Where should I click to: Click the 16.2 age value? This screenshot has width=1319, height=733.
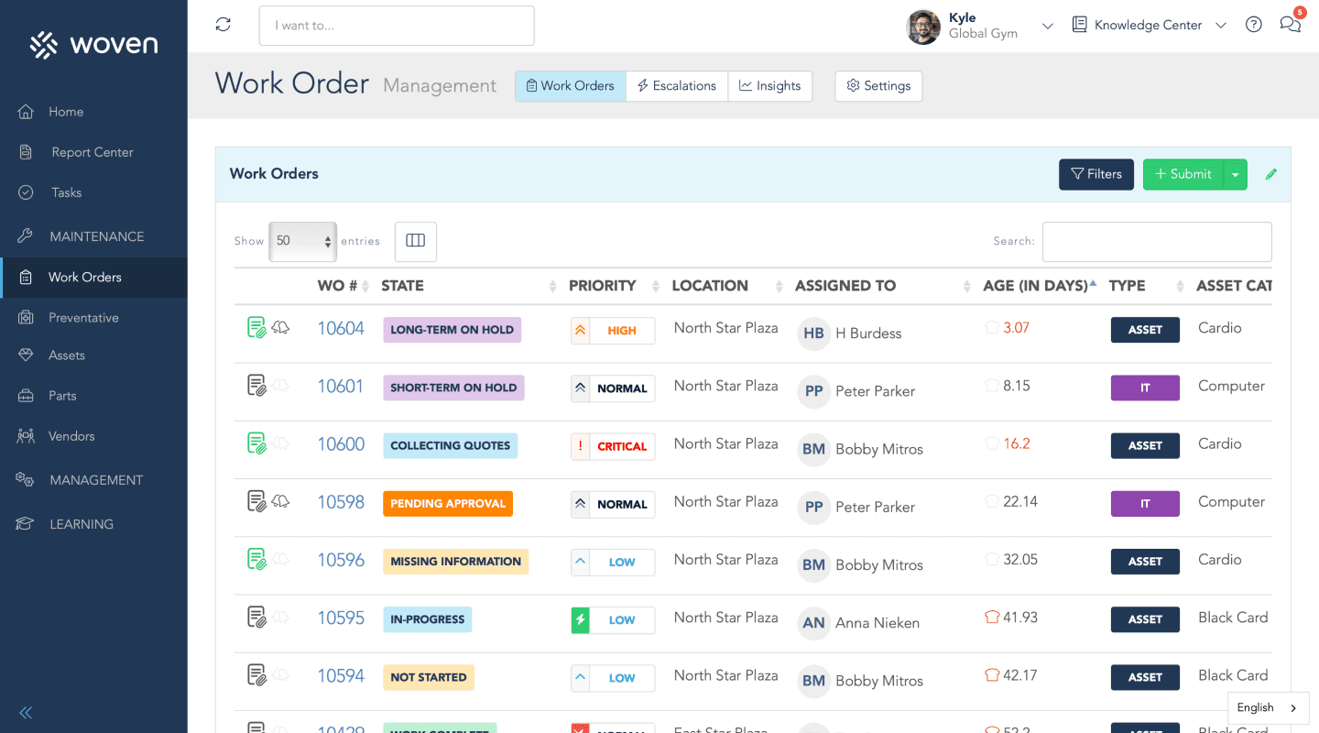1017,443
